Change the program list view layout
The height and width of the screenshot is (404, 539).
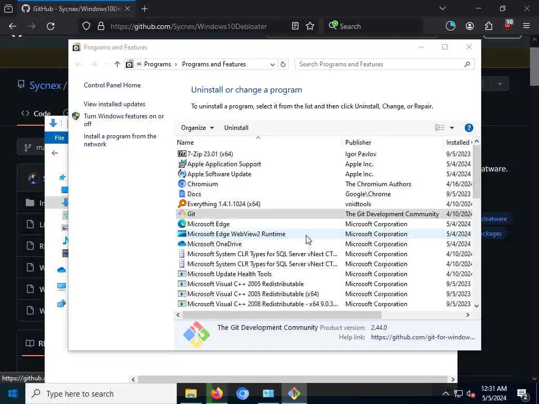(x=440, y=128)
